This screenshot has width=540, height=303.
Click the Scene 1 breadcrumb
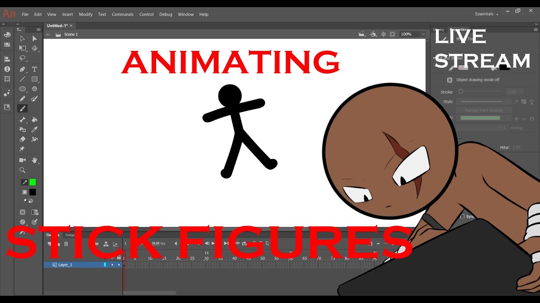(x=71, y=35)
